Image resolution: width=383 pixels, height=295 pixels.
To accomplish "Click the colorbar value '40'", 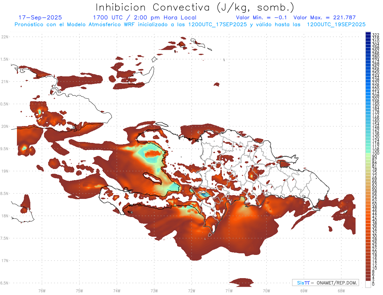I will (374, 221).
